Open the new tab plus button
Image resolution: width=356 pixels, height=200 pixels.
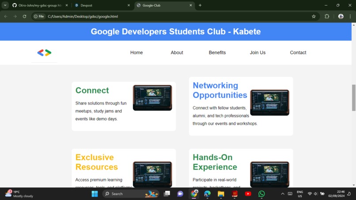[200, 5]
